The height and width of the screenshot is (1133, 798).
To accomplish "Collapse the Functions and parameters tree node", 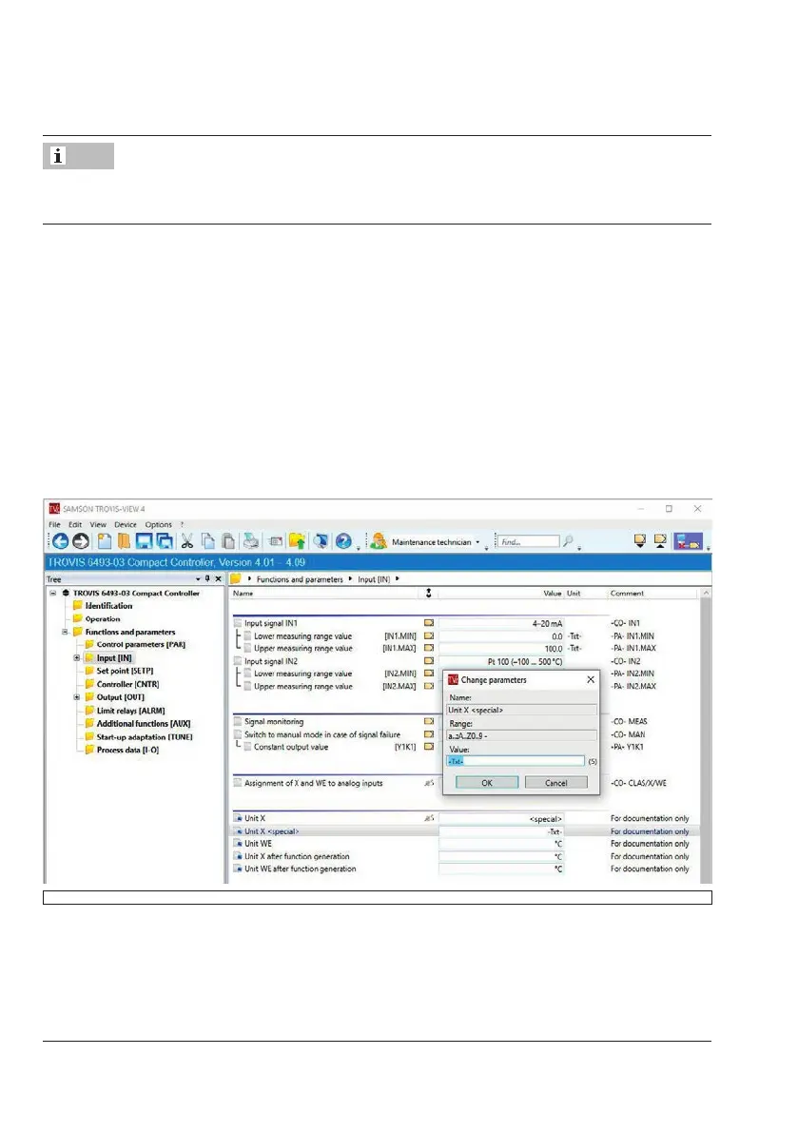I will 65,632.
